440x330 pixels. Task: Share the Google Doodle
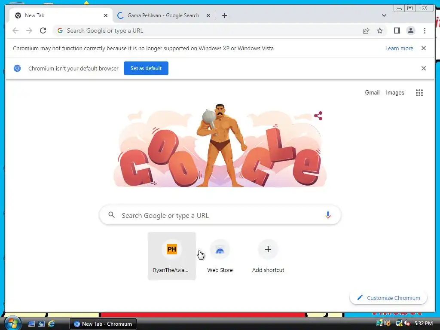pos(318,116)
